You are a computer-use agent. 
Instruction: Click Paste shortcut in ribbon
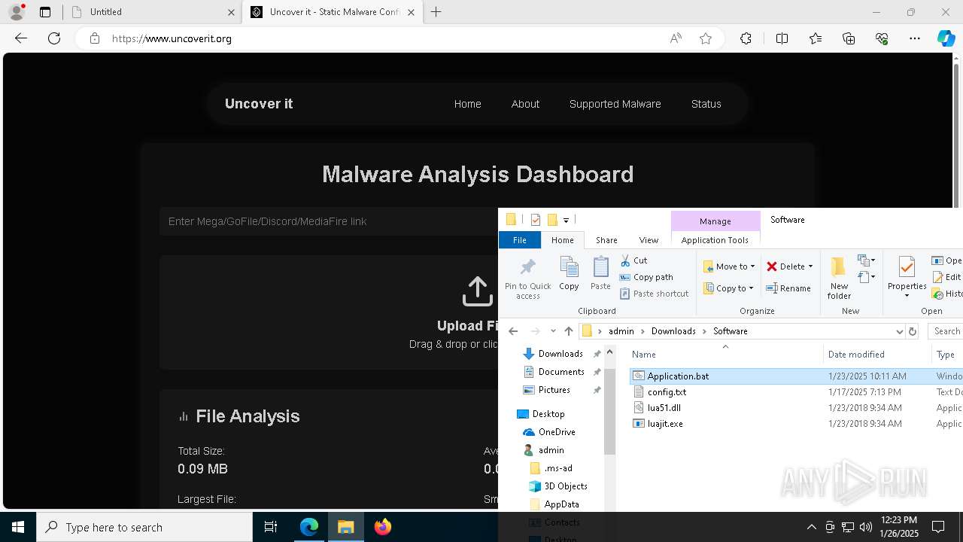[654, 294]
